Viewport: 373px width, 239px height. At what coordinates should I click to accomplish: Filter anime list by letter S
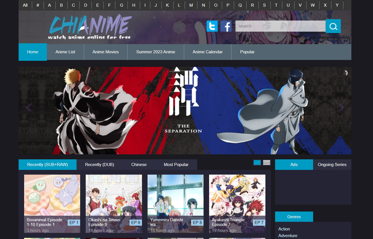(x=264, y=5)
